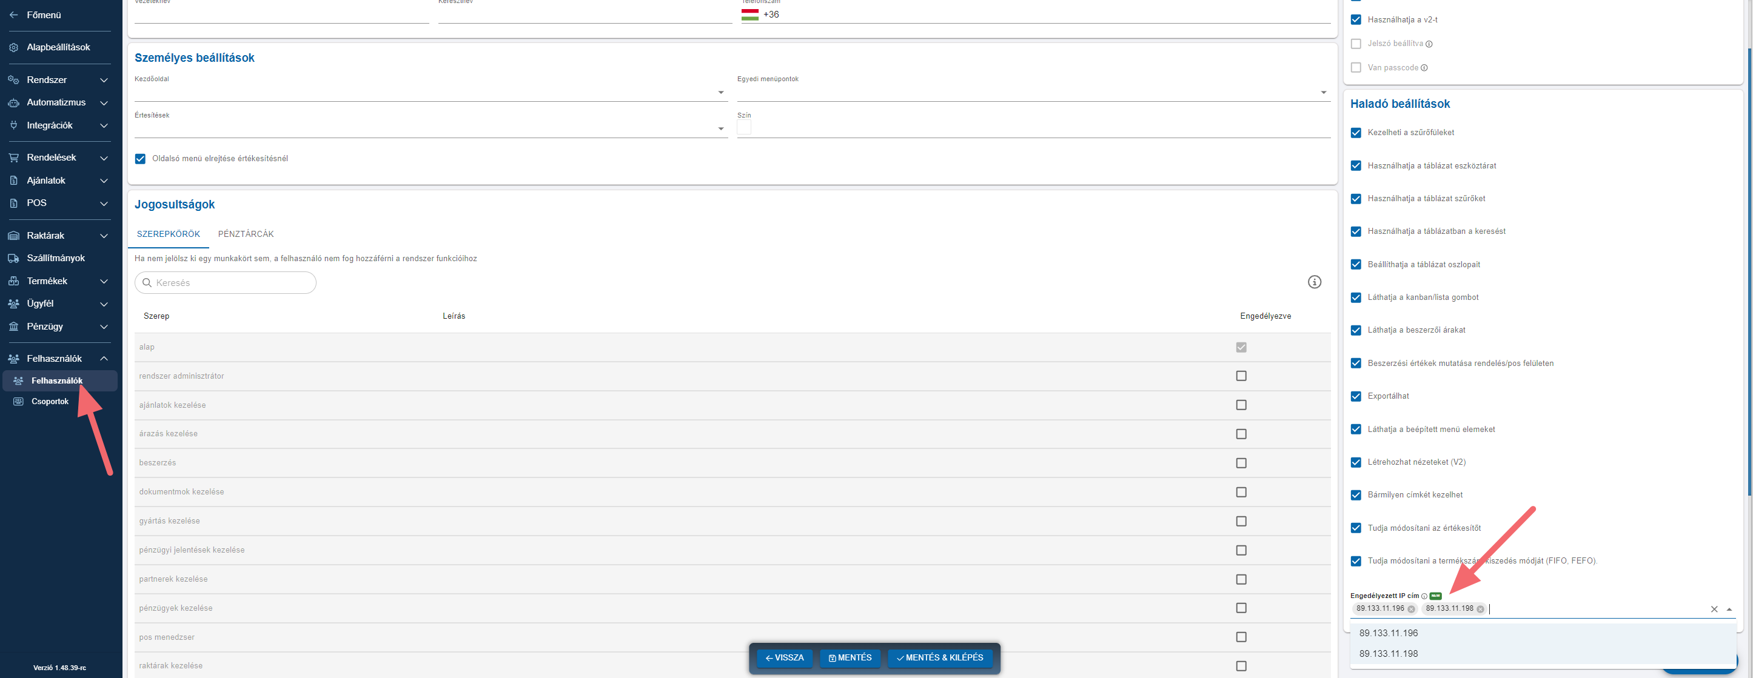Open the Szín color swatch
This screenshot has width=1753, height=678.
pyautogui.click(x=744, y=128)
